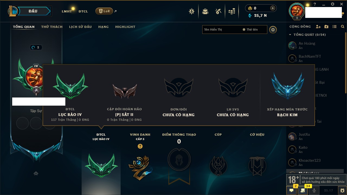Click the Tên Hiển Thị search field

tap(221, 30)
